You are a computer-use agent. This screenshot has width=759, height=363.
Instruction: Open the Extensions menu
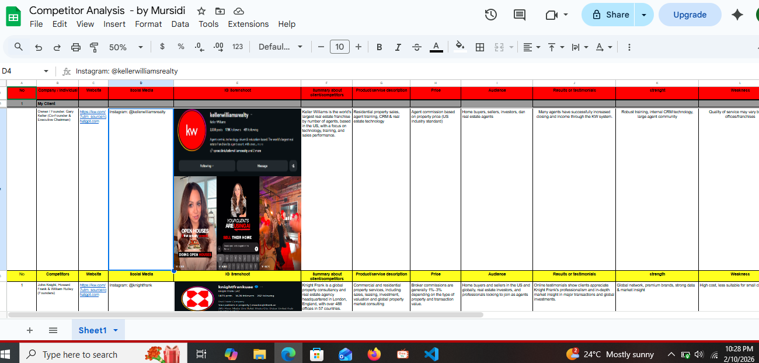point(248,24)
